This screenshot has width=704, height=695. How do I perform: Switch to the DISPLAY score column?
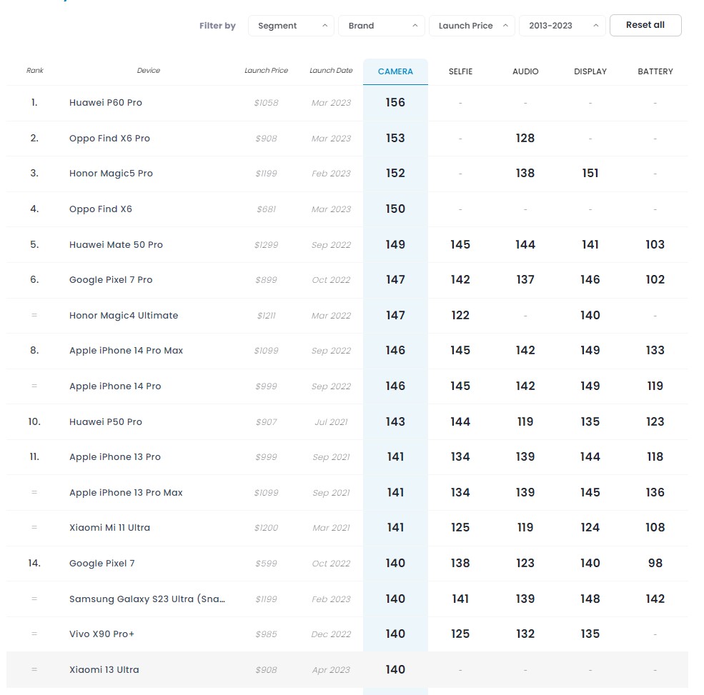590,71
